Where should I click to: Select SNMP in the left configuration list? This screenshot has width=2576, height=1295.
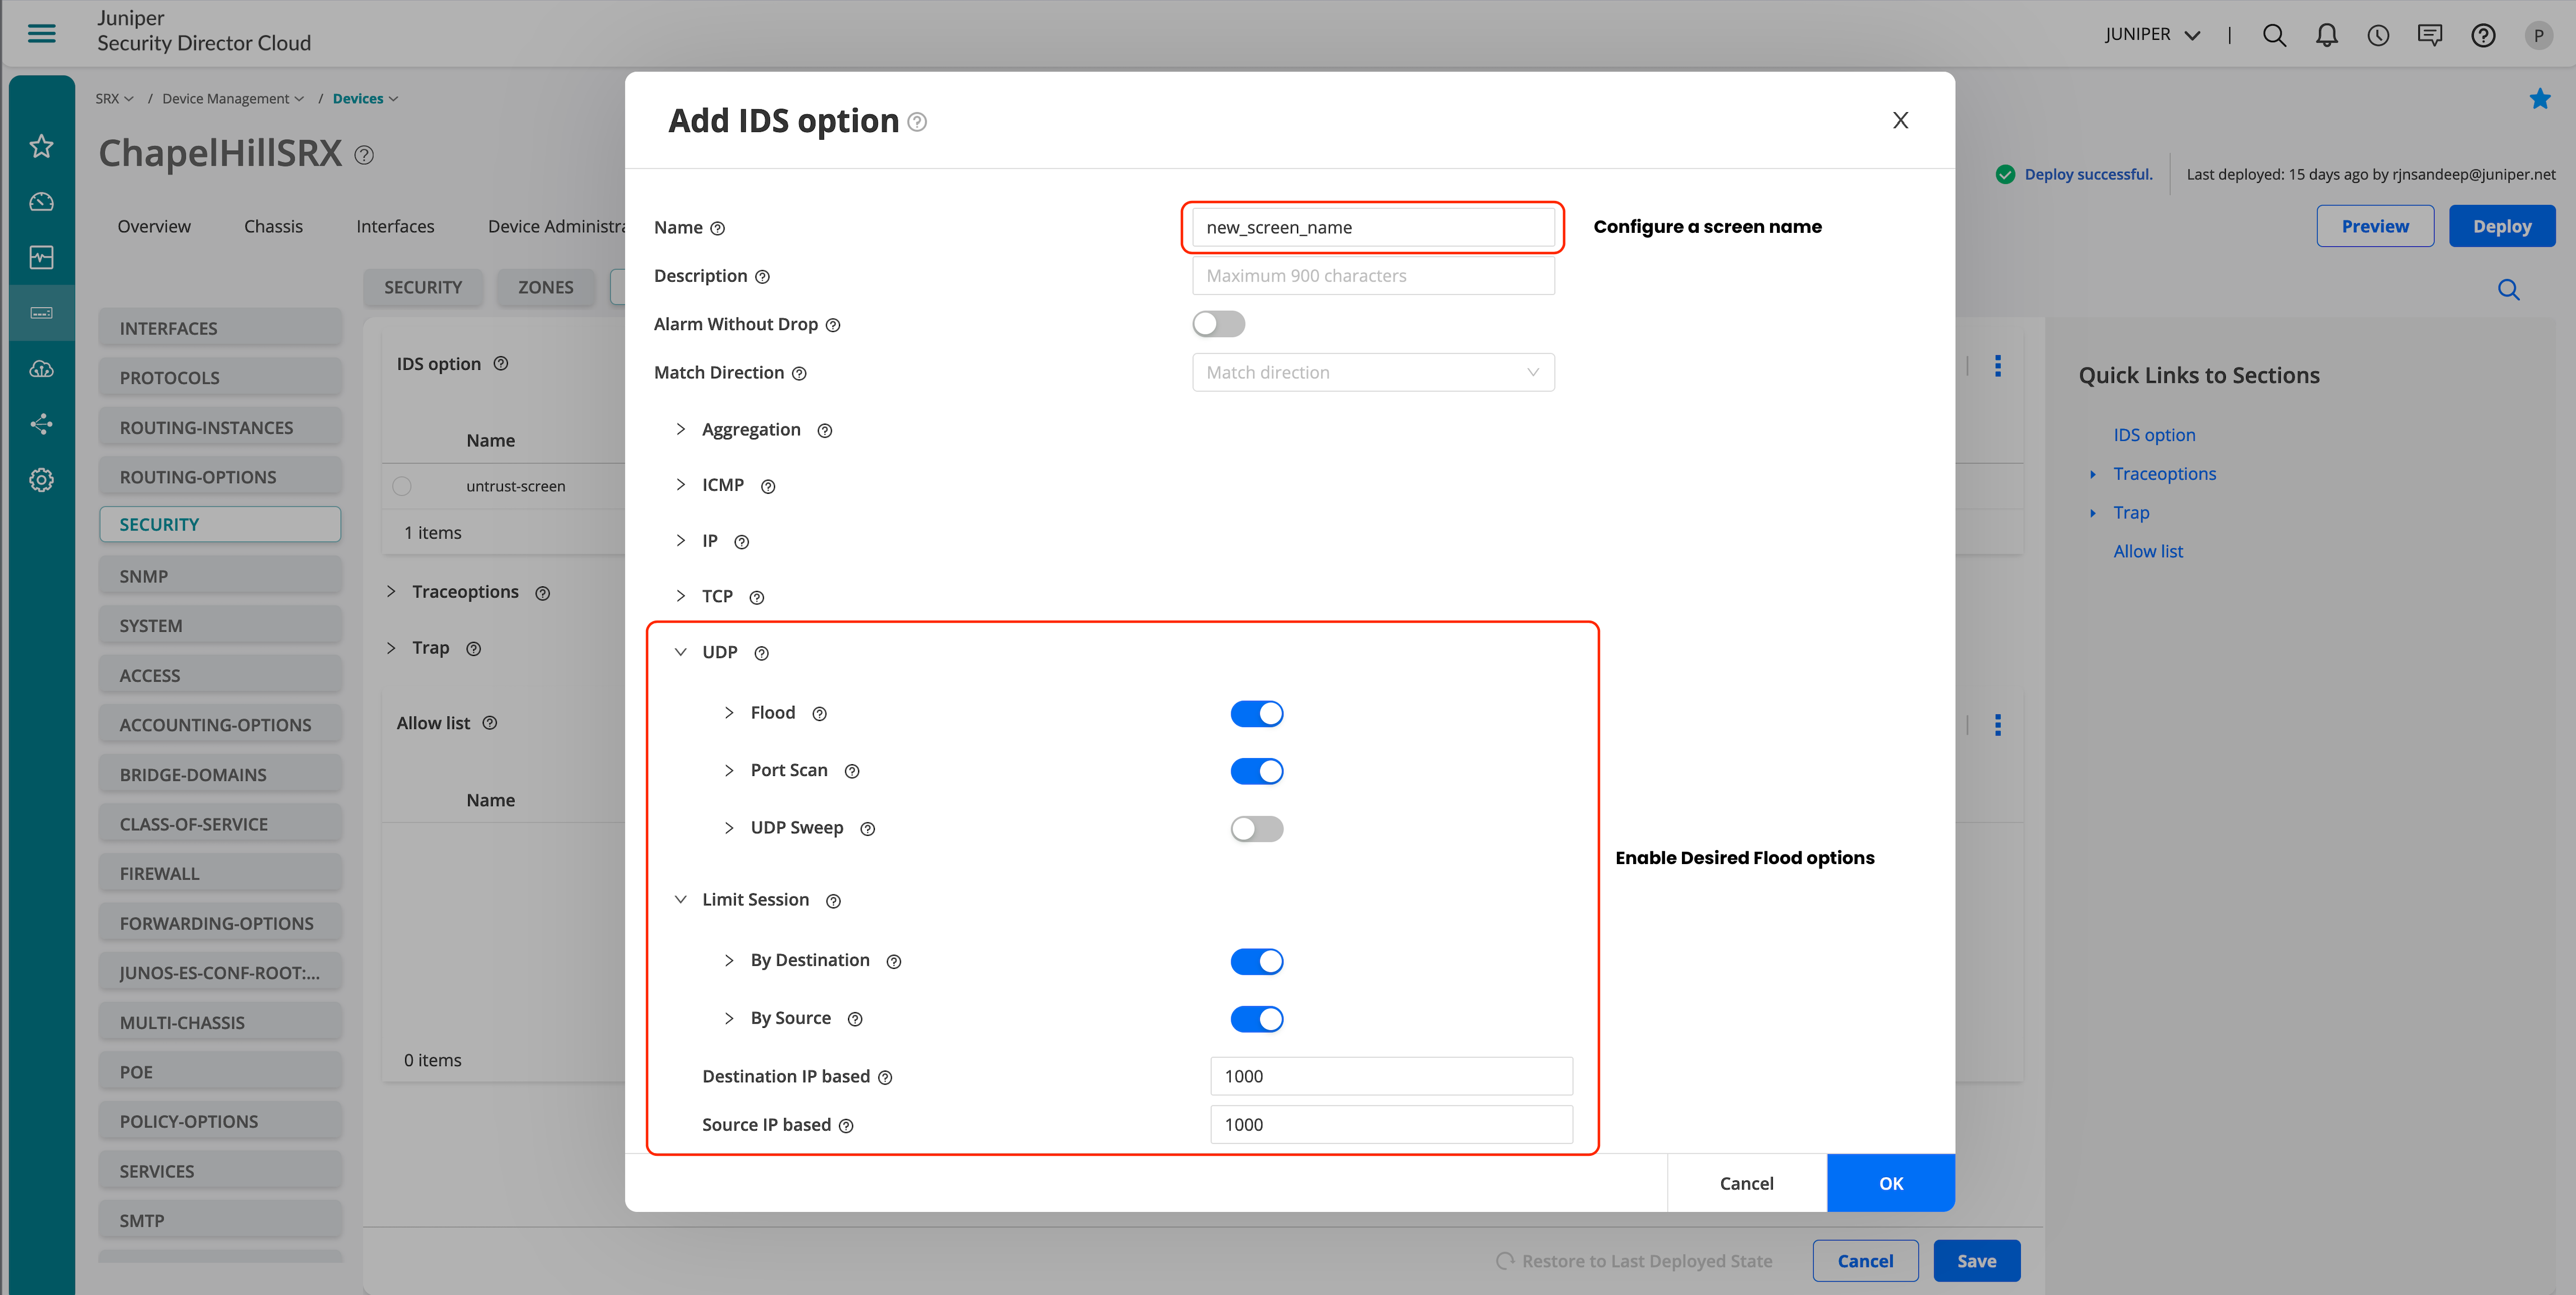coord(220,576)
